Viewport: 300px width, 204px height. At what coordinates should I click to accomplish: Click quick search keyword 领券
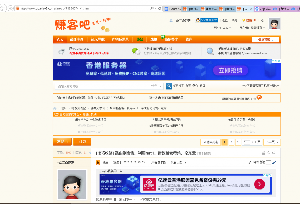click(202, 86)
